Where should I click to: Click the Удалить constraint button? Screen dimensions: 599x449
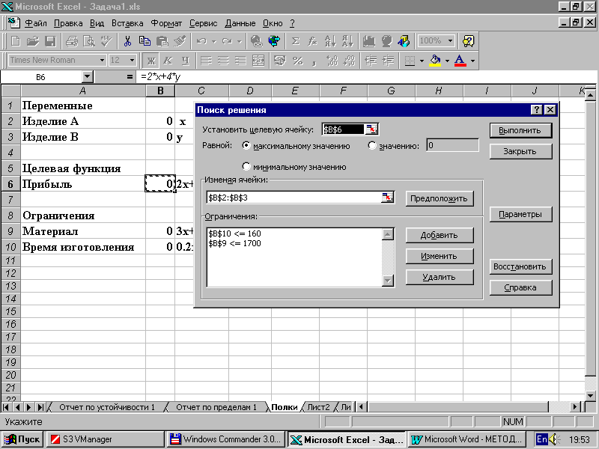[440, 277]
